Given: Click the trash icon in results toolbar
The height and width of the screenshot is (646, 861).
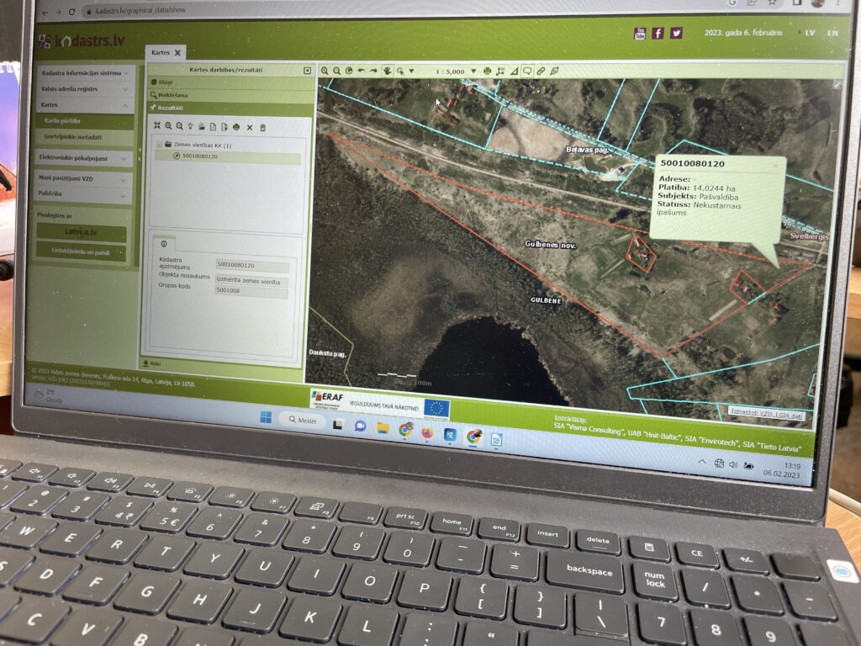Looking at the screenshot, I should [263, 127].
